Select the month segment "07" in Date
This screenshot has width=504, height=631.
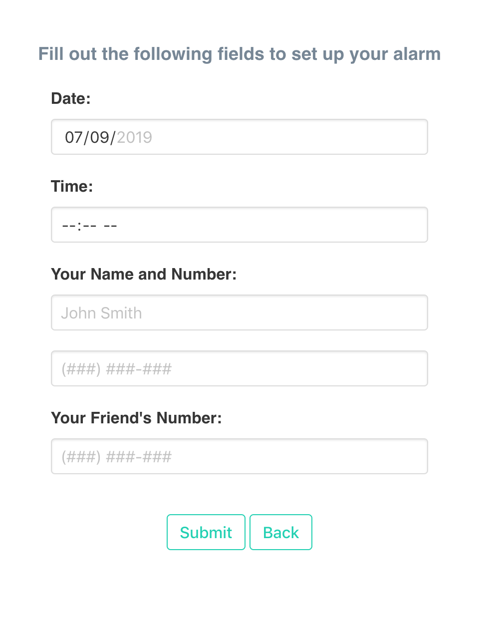[73, 137]
